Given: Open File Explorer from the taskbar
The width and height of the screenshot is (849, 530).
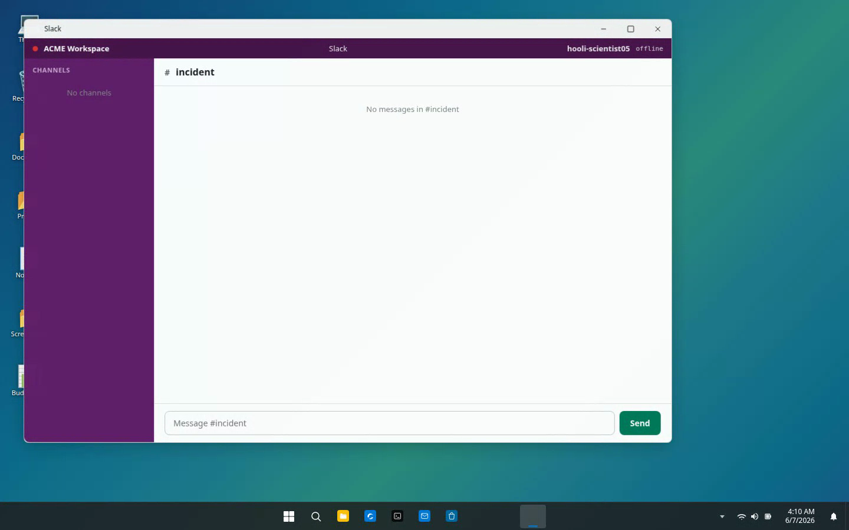Looking at the screenshot, I should coord(343,516).
